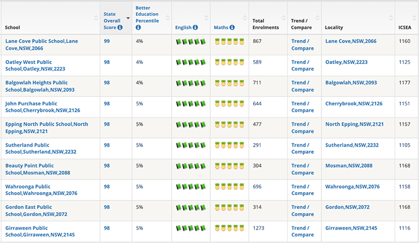Screen dimensions: 419x243
Task: Toggle sort arrow on State Overall Score column
Action: pyautogui.click(x=128, y=17)
